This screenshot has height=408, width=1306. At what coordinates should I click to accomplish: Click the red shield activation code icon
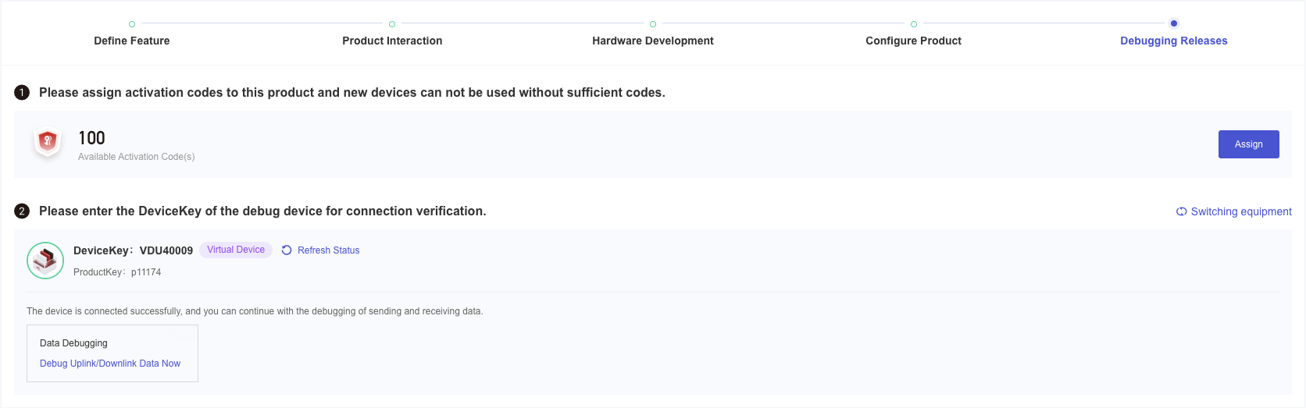tap(48, 142)
